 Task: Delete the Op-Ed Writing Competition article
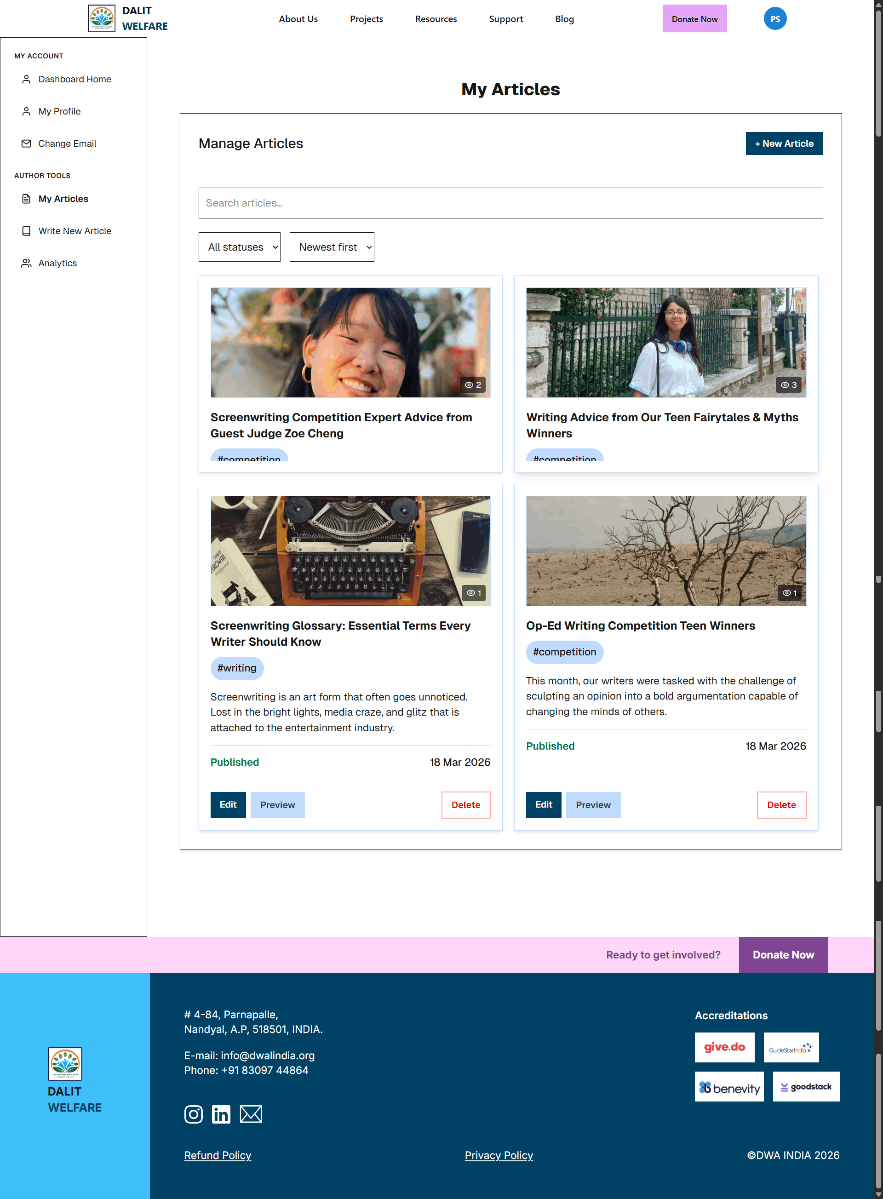(x=781, y=804)
